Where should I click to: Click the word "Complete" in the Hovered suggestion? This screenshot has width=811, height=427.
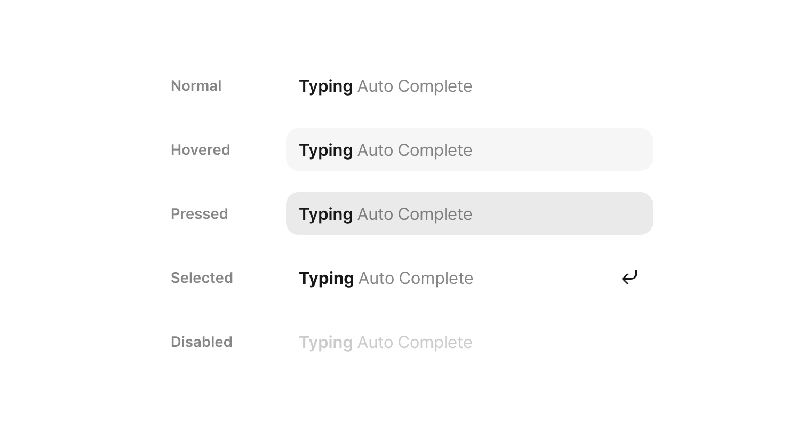click(435, 151)
